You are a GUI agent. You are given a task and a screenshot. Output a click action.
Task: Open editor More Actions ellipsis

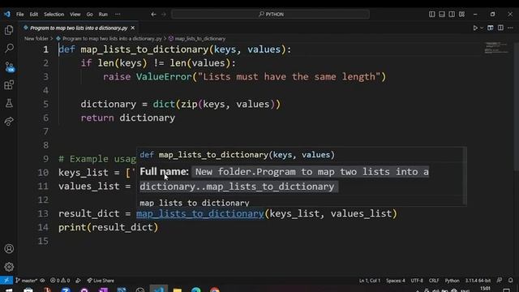(x=510, y=28)
